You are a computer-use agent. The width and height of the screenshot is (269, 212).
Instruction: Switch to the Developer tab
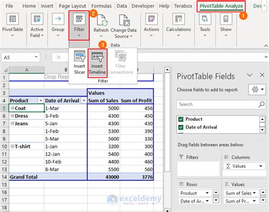point(143,6)
